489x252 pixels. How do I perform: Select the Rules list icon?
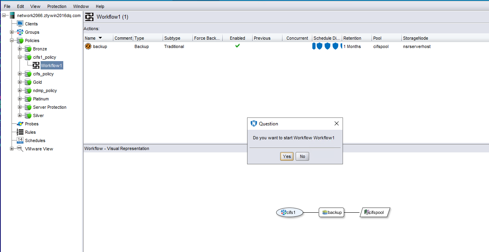pyautogui.click(x=20, y=132)
